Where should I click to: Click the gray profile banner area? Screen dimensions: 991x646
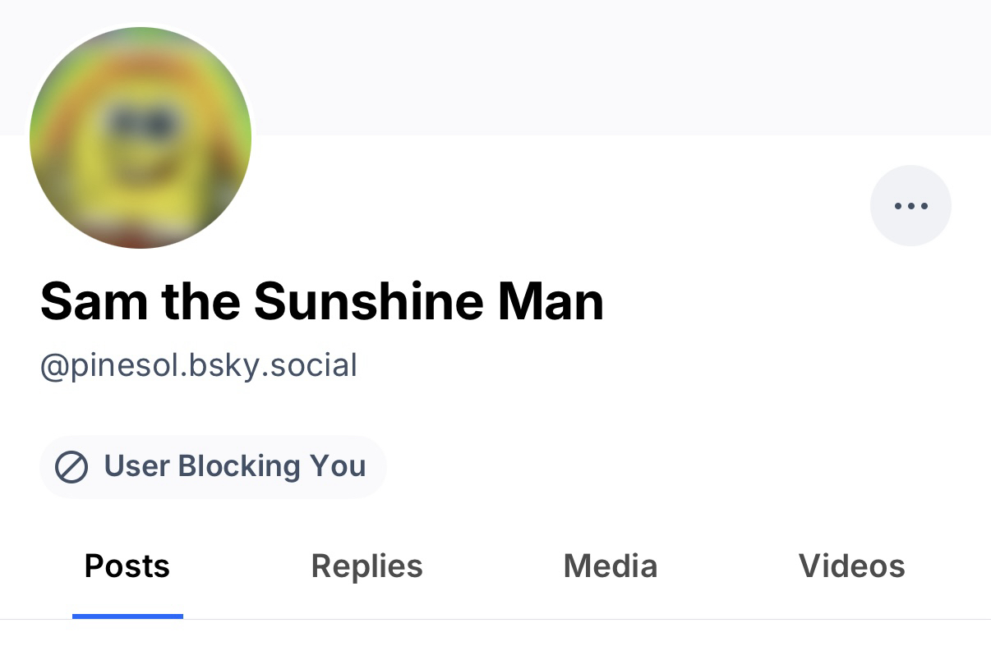tap(575, 66)
